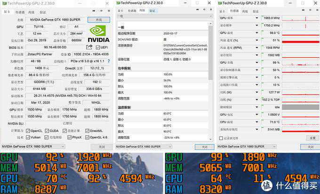Toggle the UEFI checkbox
This screenshot has width=320, height=194.
[x=98, y=47]
